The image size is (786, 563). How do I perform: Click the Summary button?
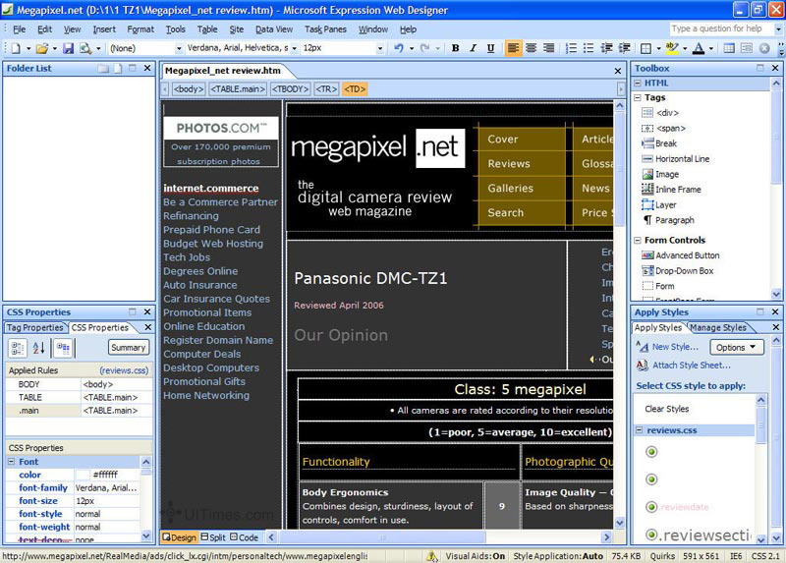[x=128, y=347]
